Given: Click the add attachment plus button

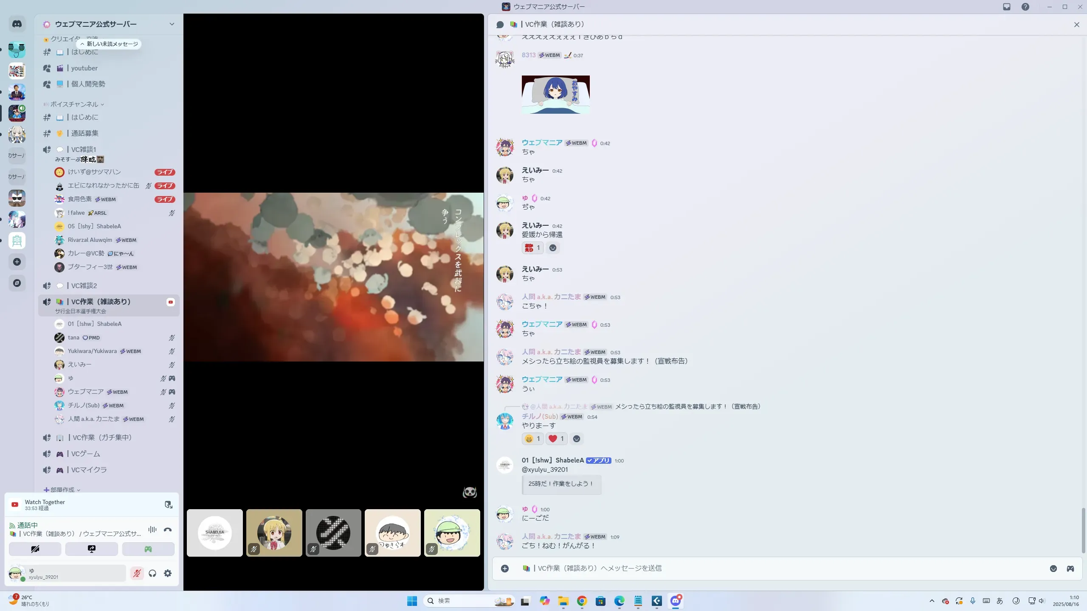Looking at the screenshot, I should click(504, 569).
